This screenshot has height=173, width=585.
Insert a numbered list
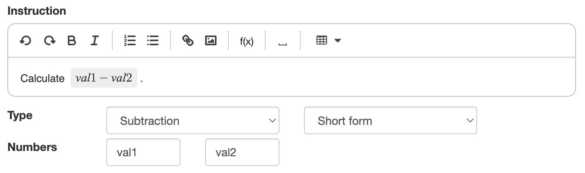click(x=130, y=41)
